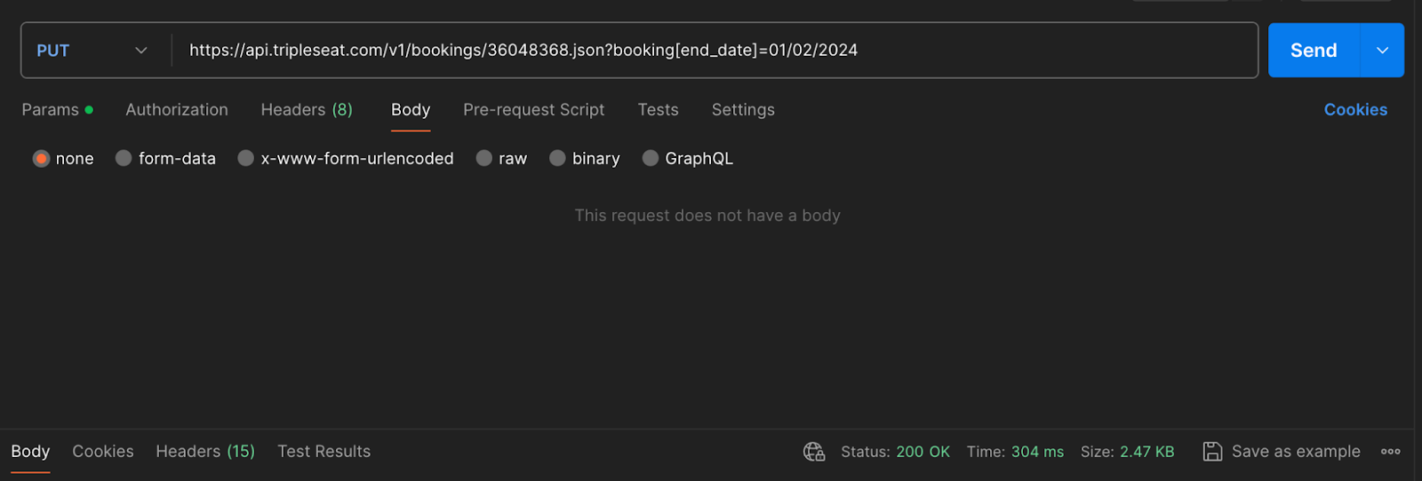Open the PUT method dropdown
Screen dimensions: 1422x481
point(92,51)
